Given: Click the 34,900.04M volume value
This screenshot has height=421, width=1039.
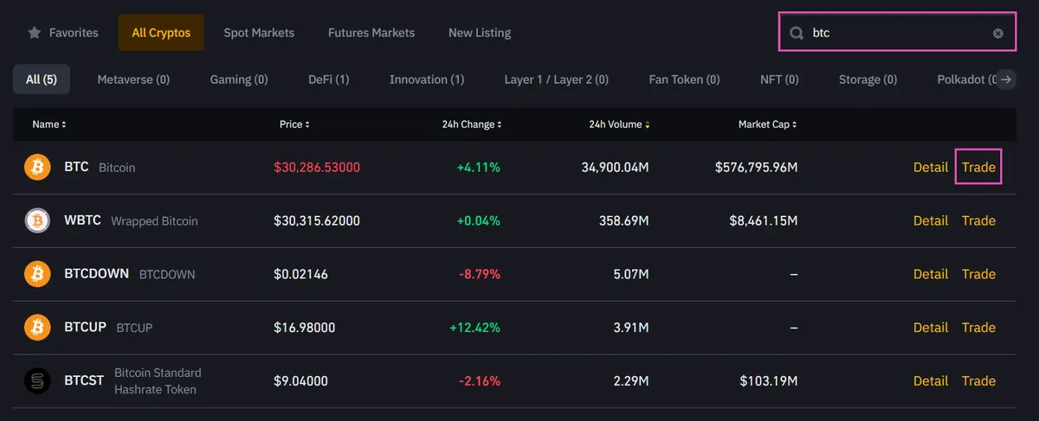Looking at the screenshot, I should point(615,167).
